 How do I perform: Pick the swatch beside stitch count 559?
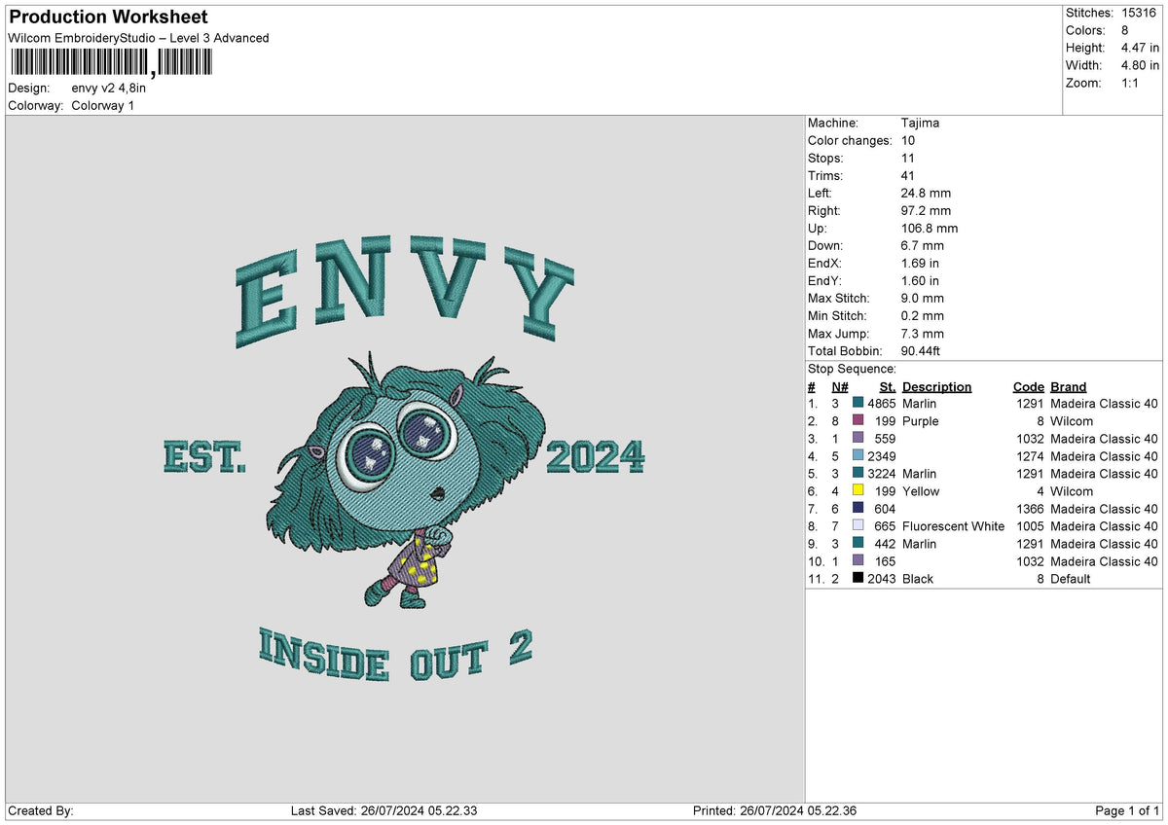click(x=858, y=439)
